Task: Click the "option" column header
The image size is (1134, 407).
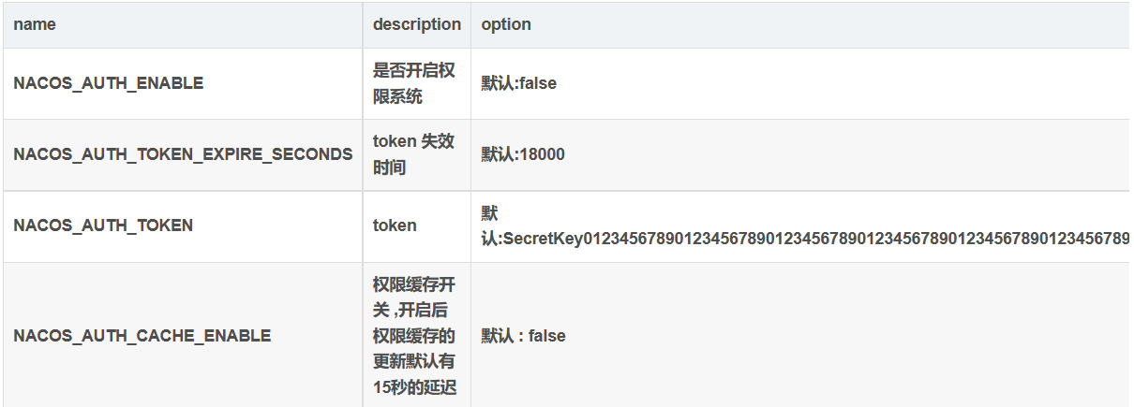Action: 506,24
